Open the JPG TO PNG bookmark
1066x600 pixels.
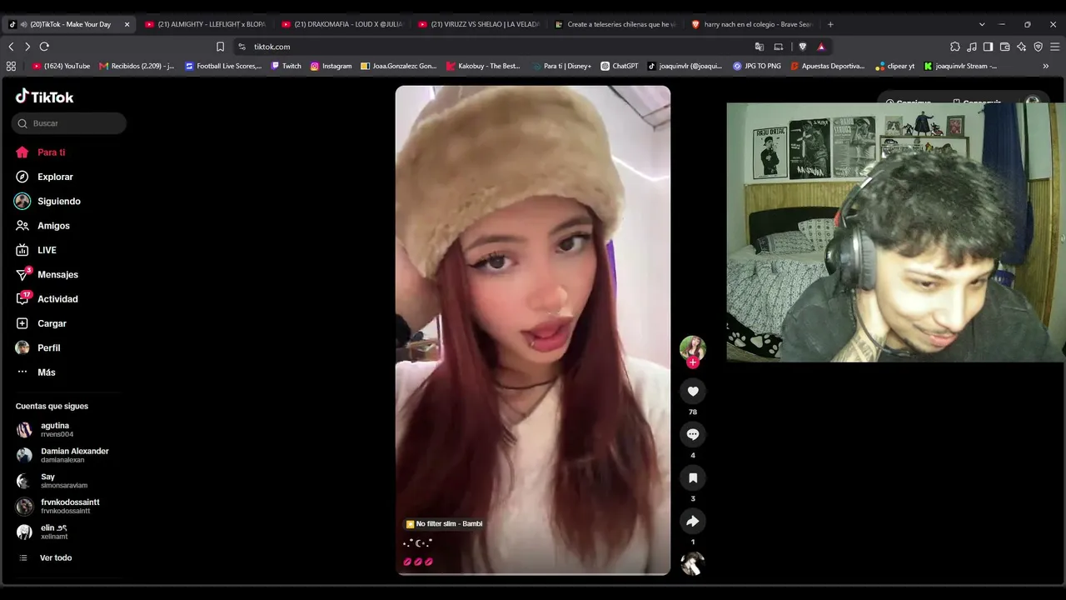pyautogui.click(x=757, y=66)
